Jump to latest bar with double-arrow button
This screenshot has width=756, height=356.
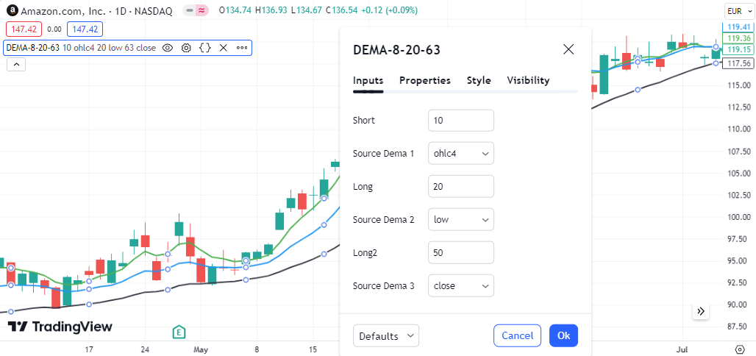click(701, 311)
